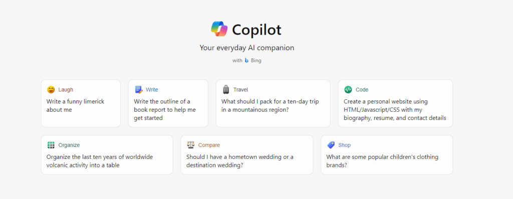Image resolution: width=513 pixels, height=199 pixels.
Task: Click the Laugh category label
Action: 66,90
